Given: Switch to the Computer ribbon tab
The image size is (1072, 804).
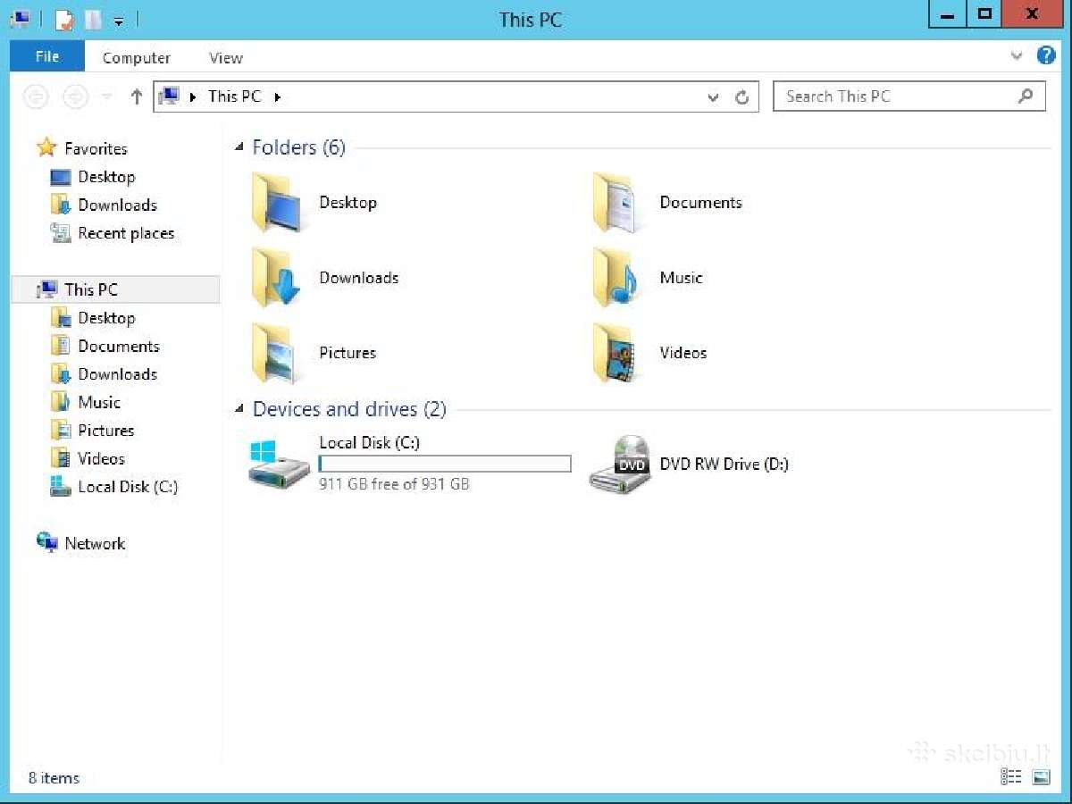Looking at the screenshot, I should (137, 58).
